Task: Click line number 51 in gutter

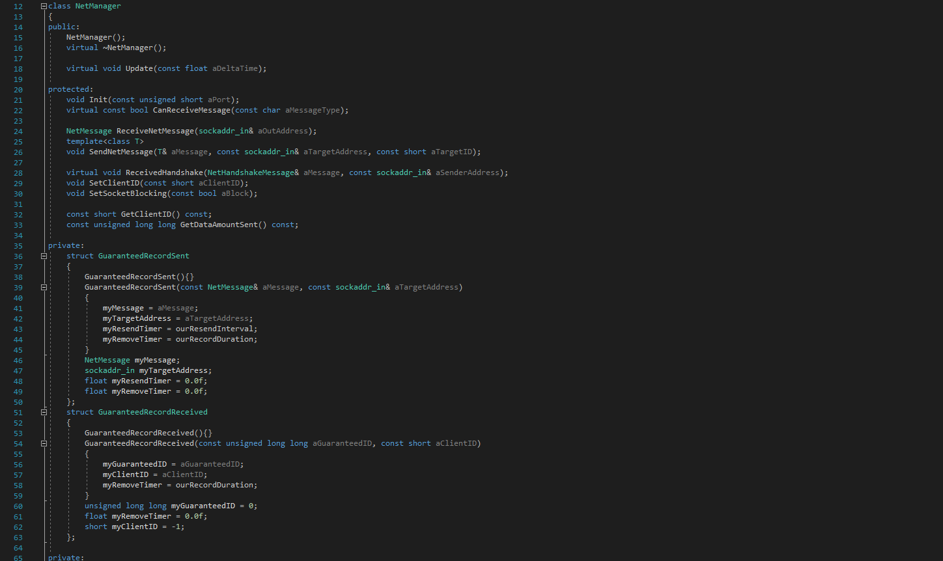Action: click(x=18, y=413)
